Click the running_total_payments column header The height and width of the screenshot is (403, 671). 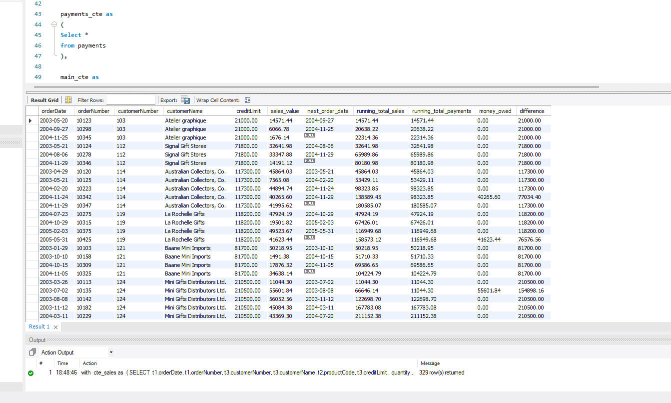442,111
